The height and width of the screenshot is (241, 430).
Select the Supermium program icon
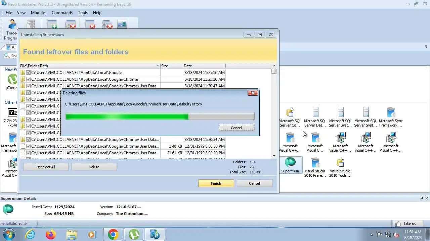tap(290, 165)
